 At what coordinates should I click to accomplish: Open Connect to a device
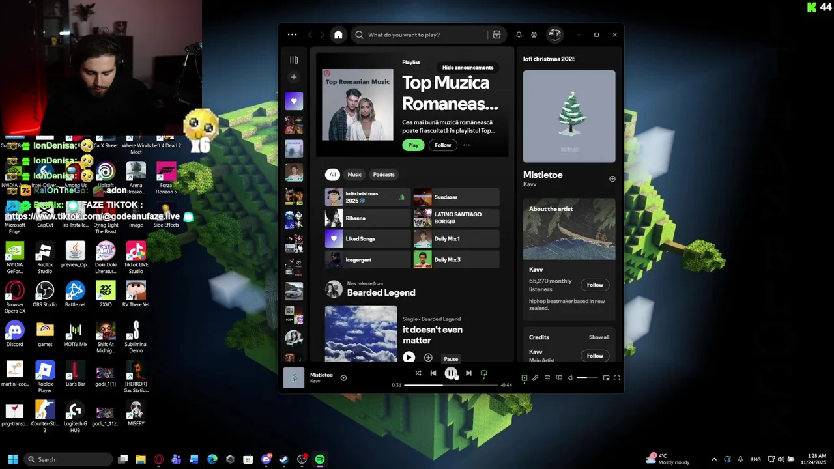point(559,378)
